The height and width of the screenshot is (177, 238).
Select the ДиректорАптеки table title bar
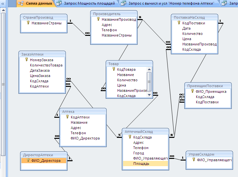[x=44, y=155]
